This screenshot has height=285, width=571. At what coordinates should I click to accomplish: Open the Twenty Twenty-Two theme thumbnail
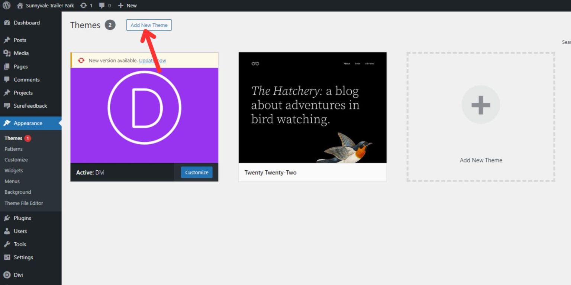pos(312,108)
